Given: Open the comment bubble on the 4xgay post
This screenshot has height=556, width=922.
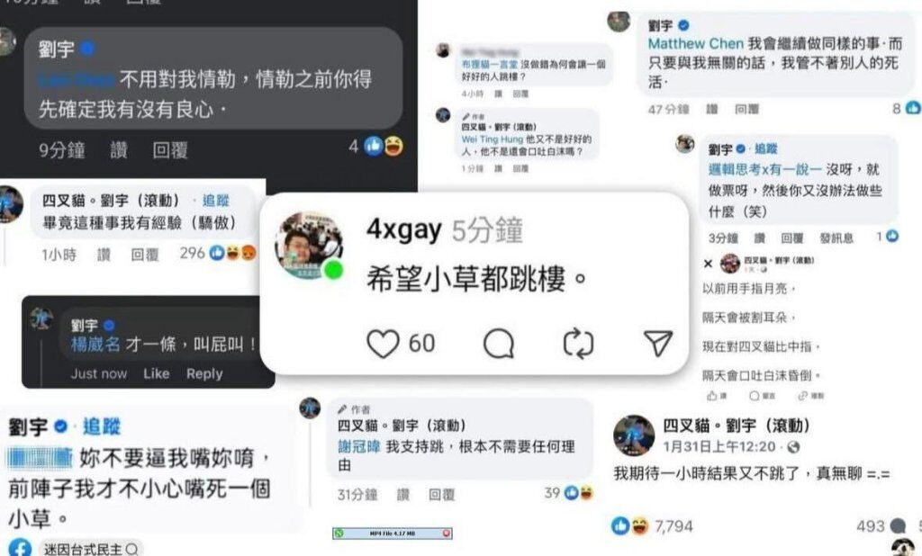Looking at the screenshot, I should tap(499, 344).
